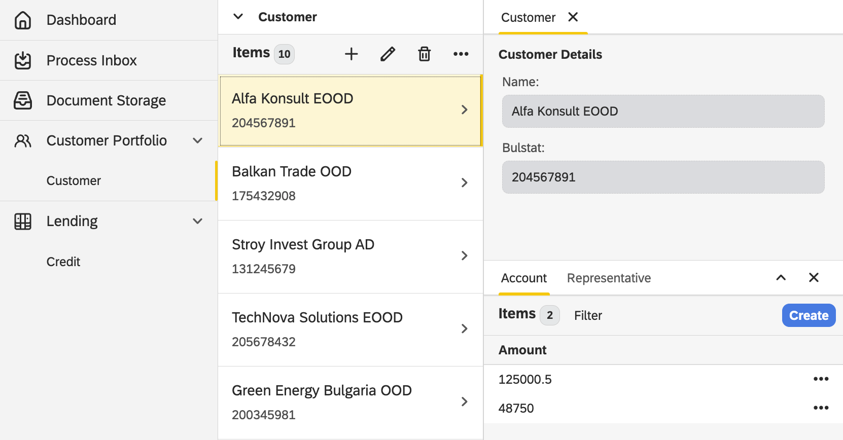The height and width of the screenshot is (440, 843).
Task: Select the Account tab
Action: pyautogui.click(x=523, y=278)
